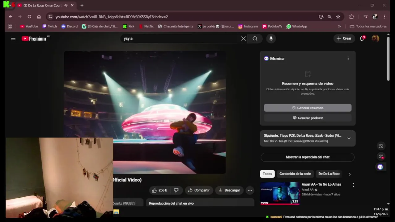The height and width of the screenshot is (222, 395).
Task: Open YouTube notifications bell
Action: 362,39
